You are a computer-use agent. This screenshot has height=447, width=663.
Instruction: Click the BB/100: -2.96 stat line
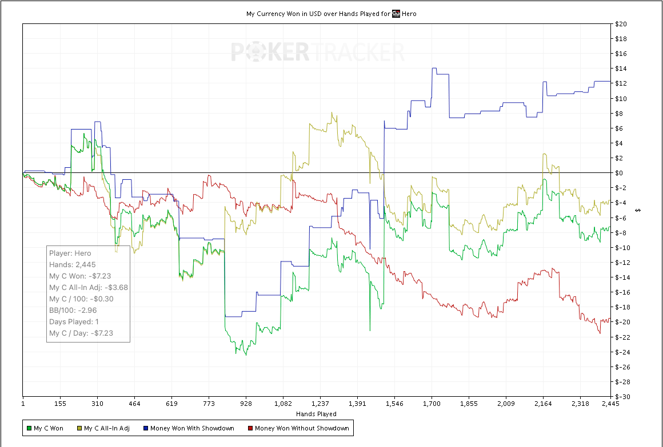pos(73,310)
